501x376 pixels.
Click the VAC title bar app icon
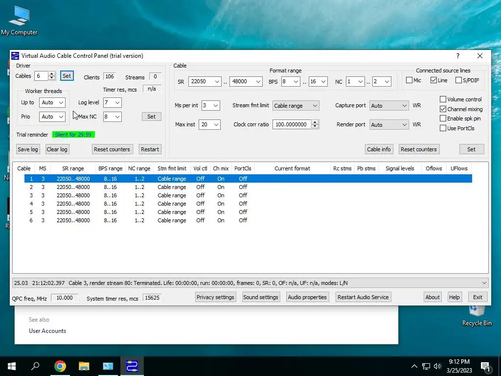(15, 56)
